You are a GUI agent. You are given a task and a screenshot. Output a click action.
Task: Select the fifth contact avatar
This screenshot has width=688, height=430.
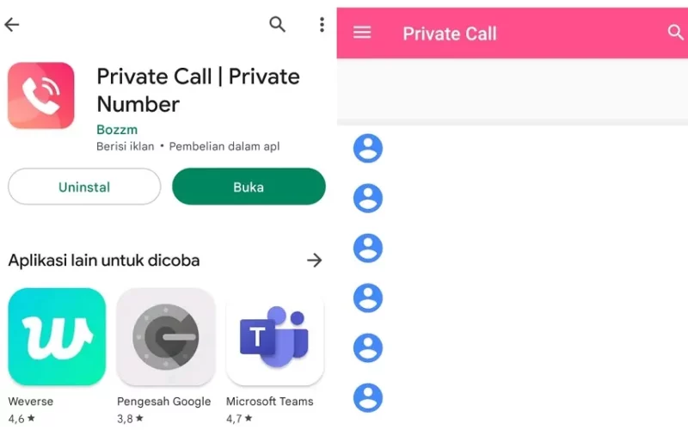tap(368, 348)
